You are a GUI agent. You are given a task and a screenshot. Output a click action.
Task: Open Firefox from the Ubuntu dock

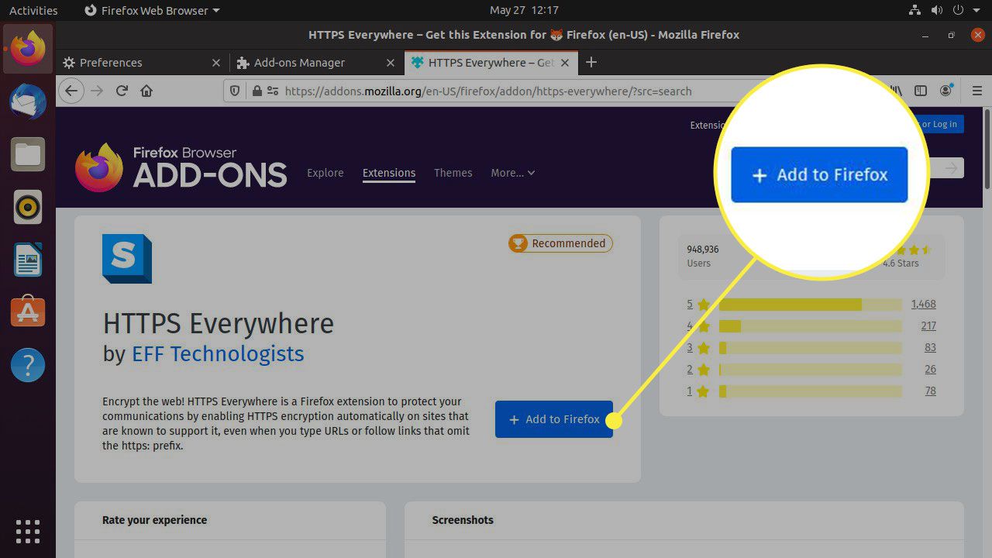(28, 48)
